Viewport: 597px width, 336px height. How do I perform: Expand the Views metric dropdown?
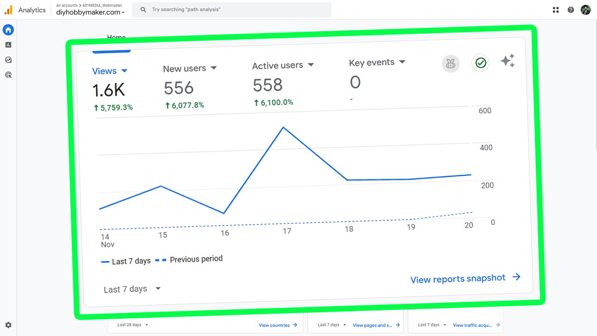[x=124, y=71]
